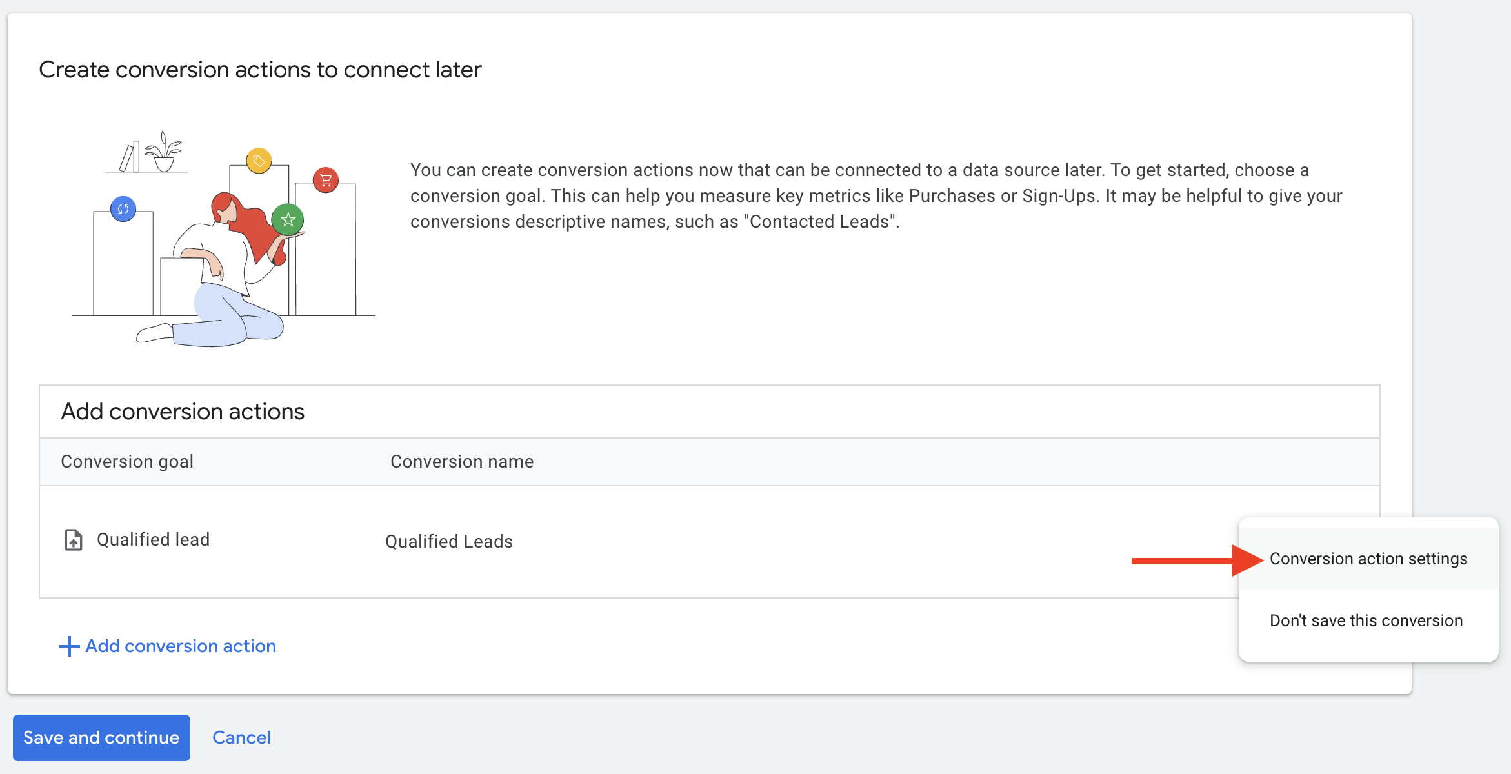The image size is (1511, 774).
Task: Click the blue refresh circle in illustration
Action: pyautogui.click(x=123, y=209)
